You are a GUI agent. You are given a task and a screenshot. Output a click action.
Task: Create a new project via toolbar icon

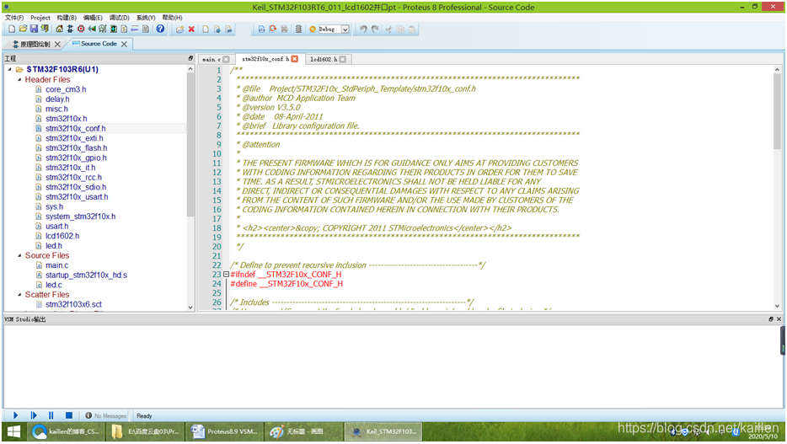point(12,29)
